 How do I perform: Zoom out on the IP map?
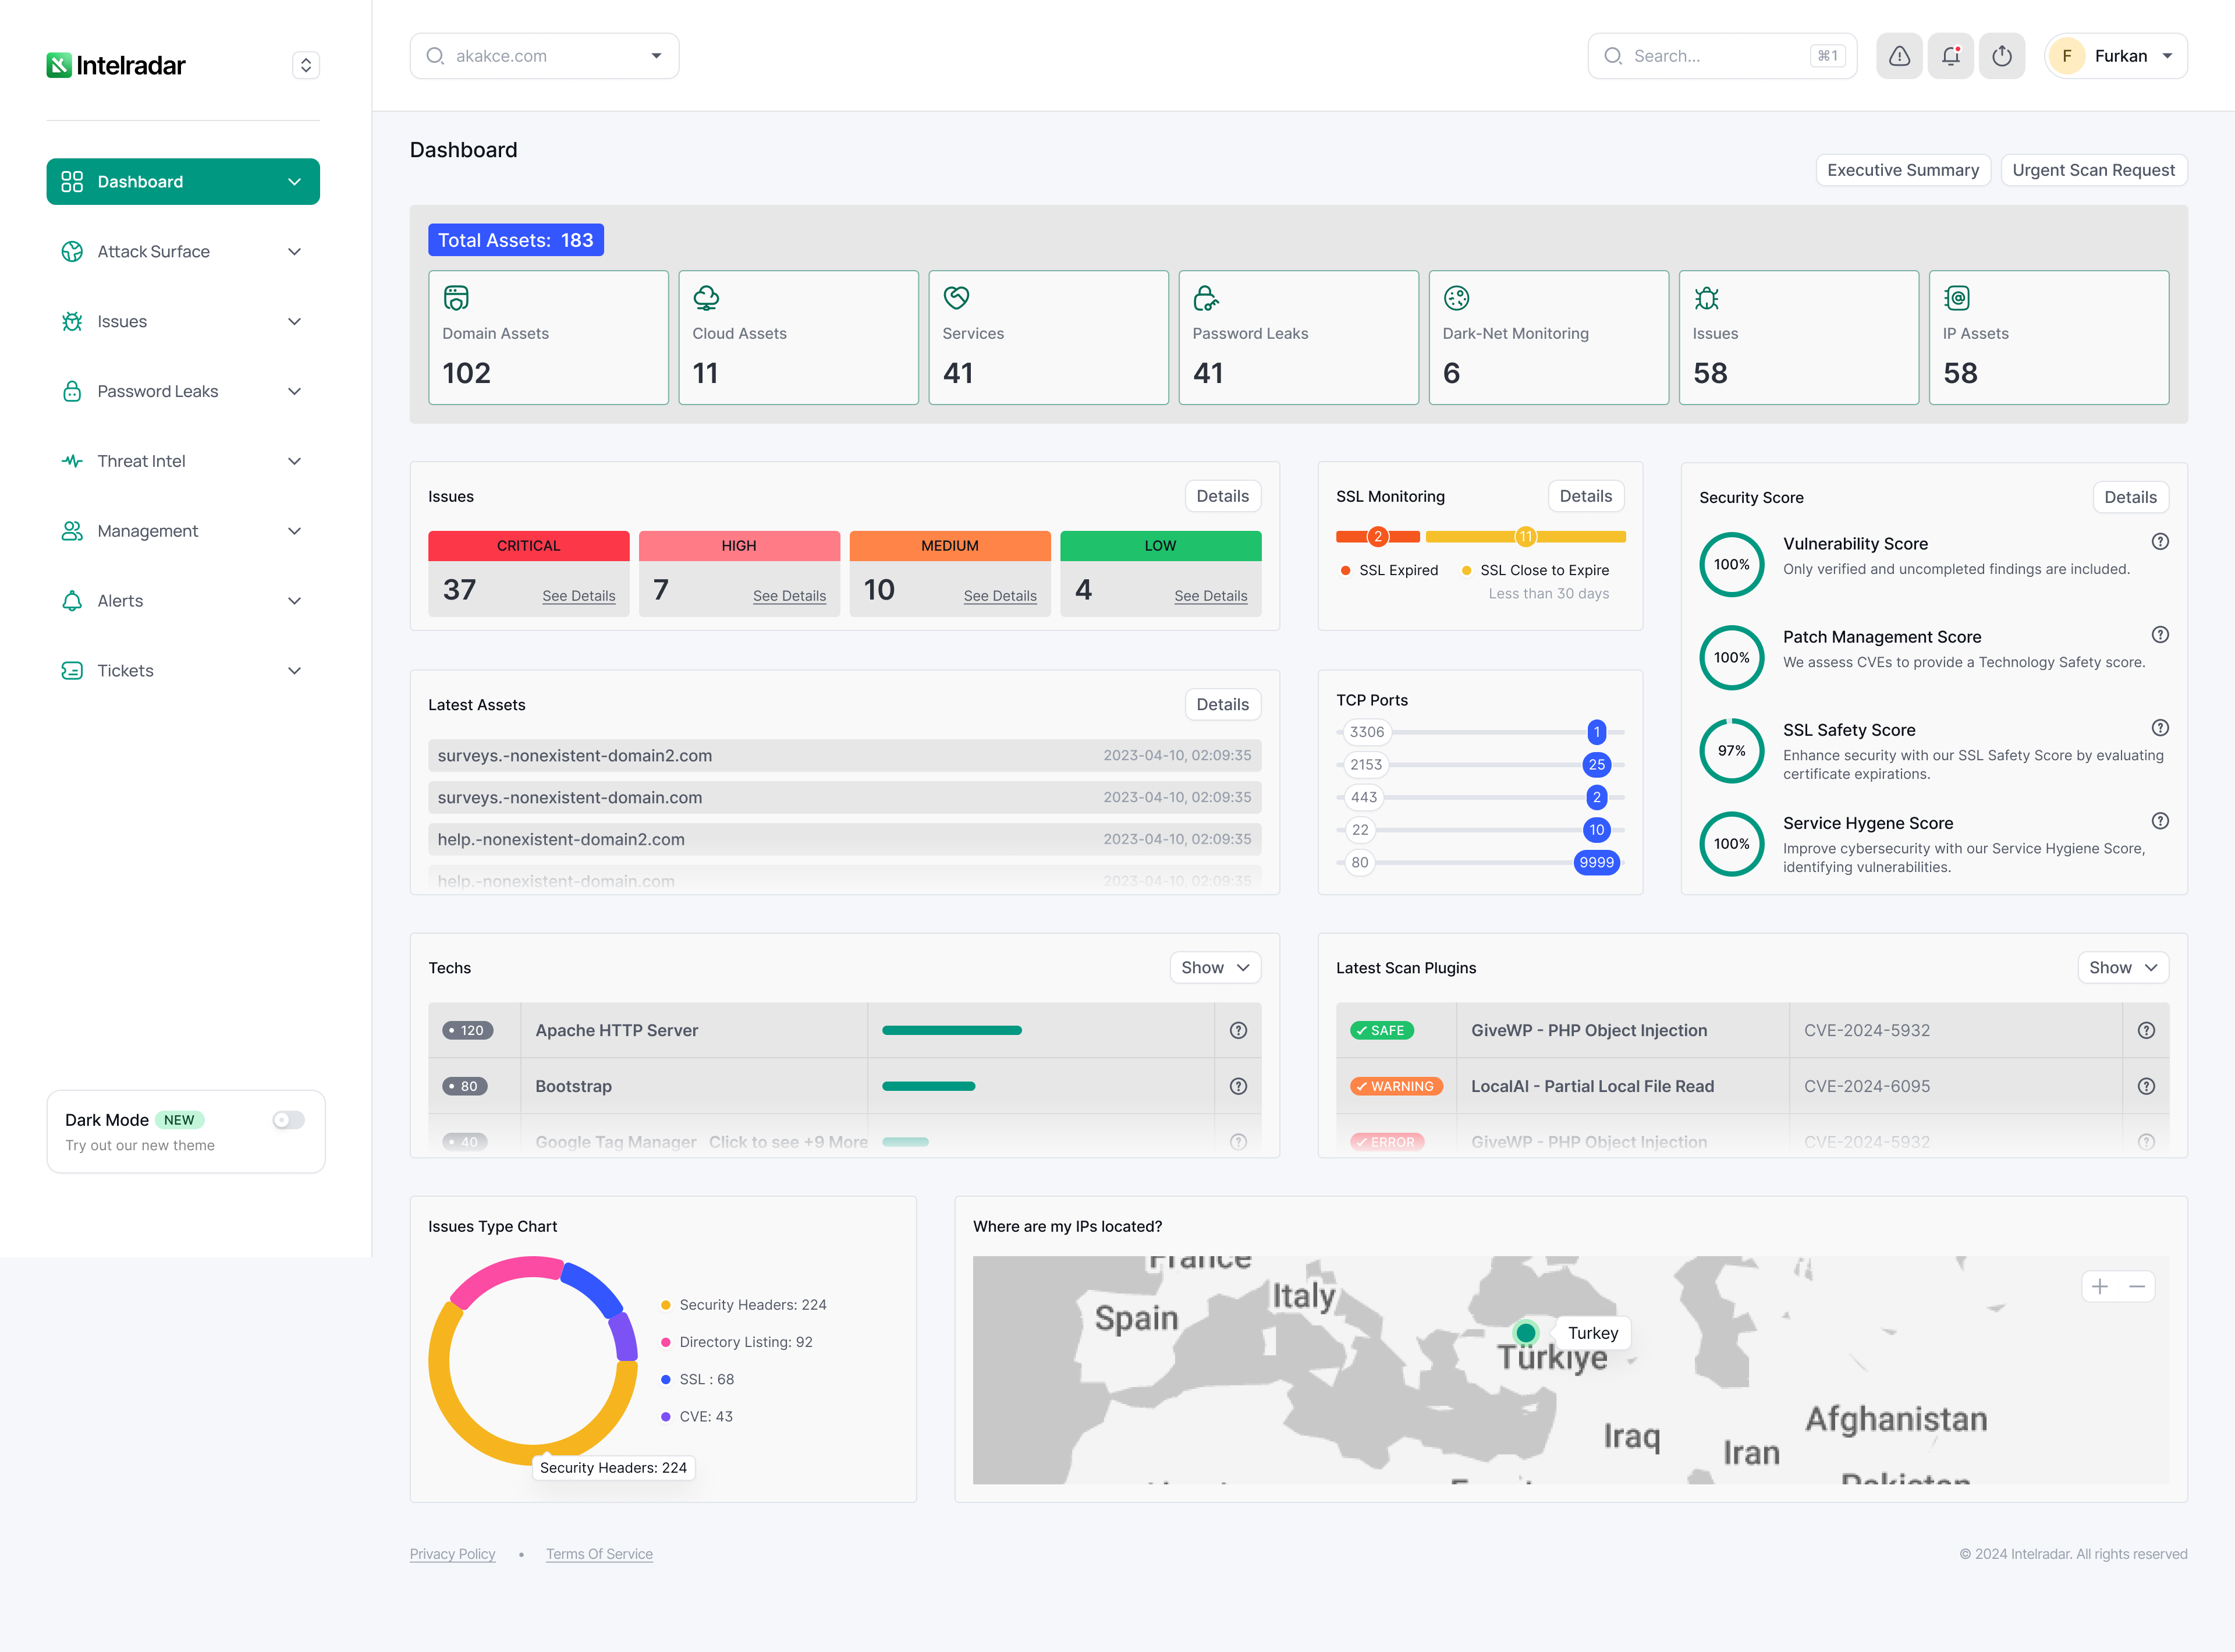[x=2137, y=1286]
